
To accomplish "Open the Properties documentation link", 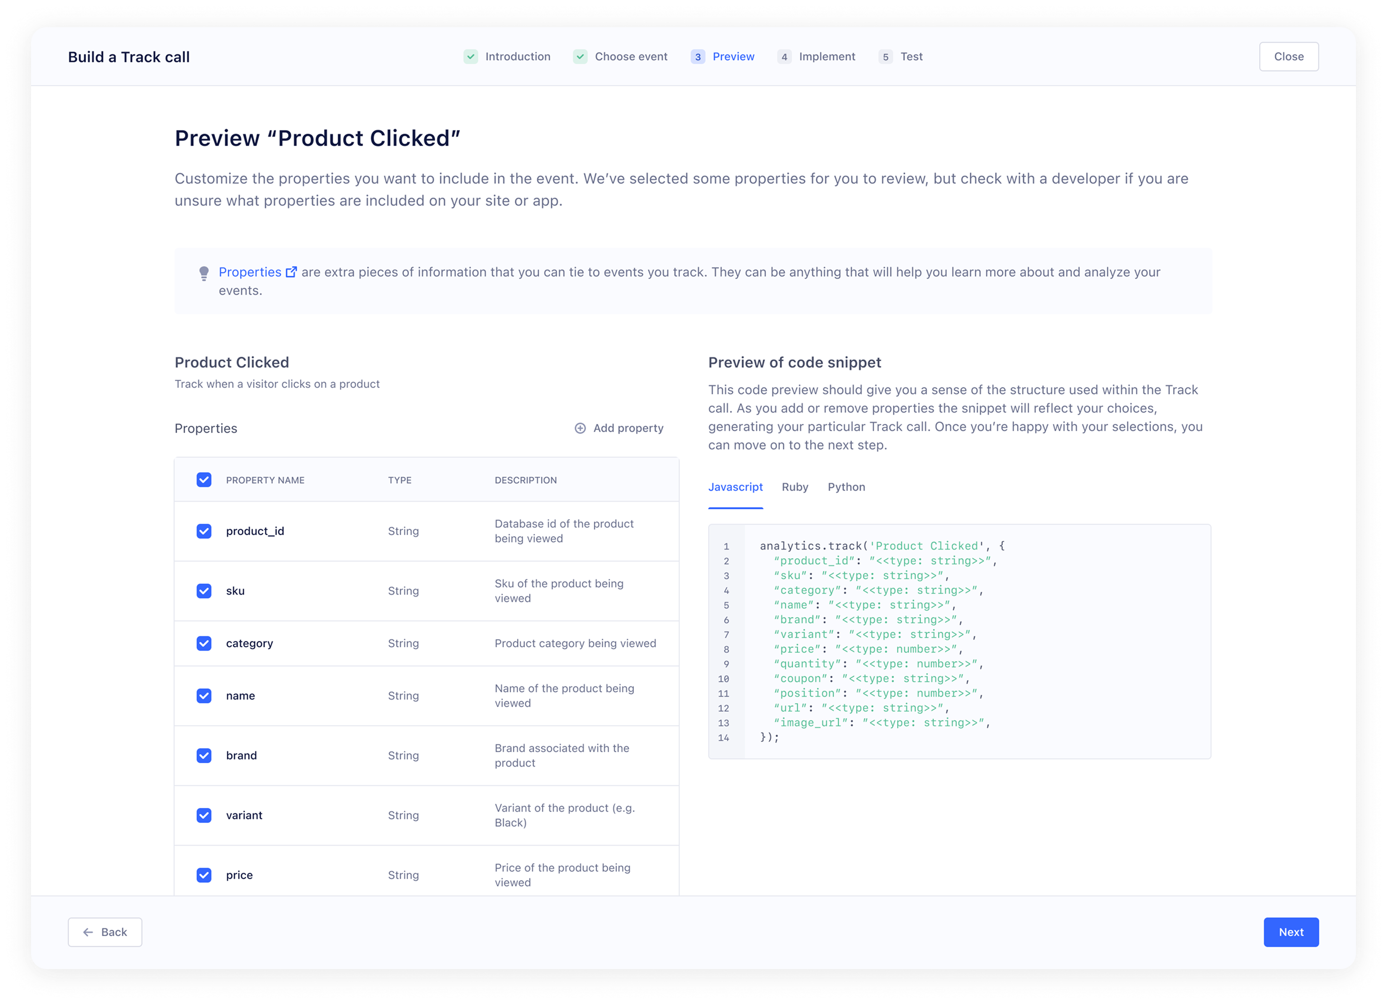I will coord(250,272).
